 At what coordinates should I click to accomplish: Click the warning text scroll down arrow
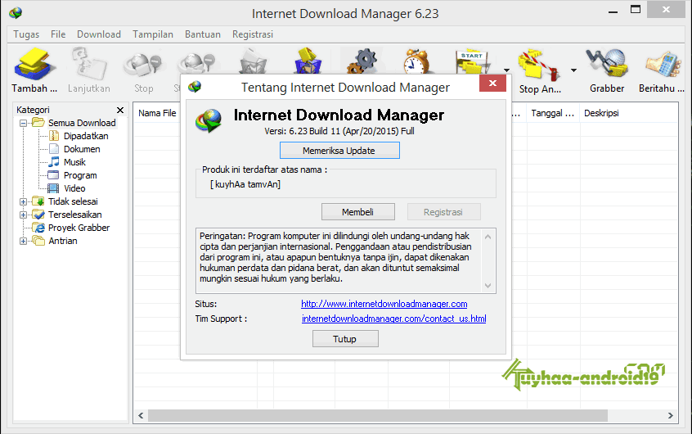click(x=488, y=286)
